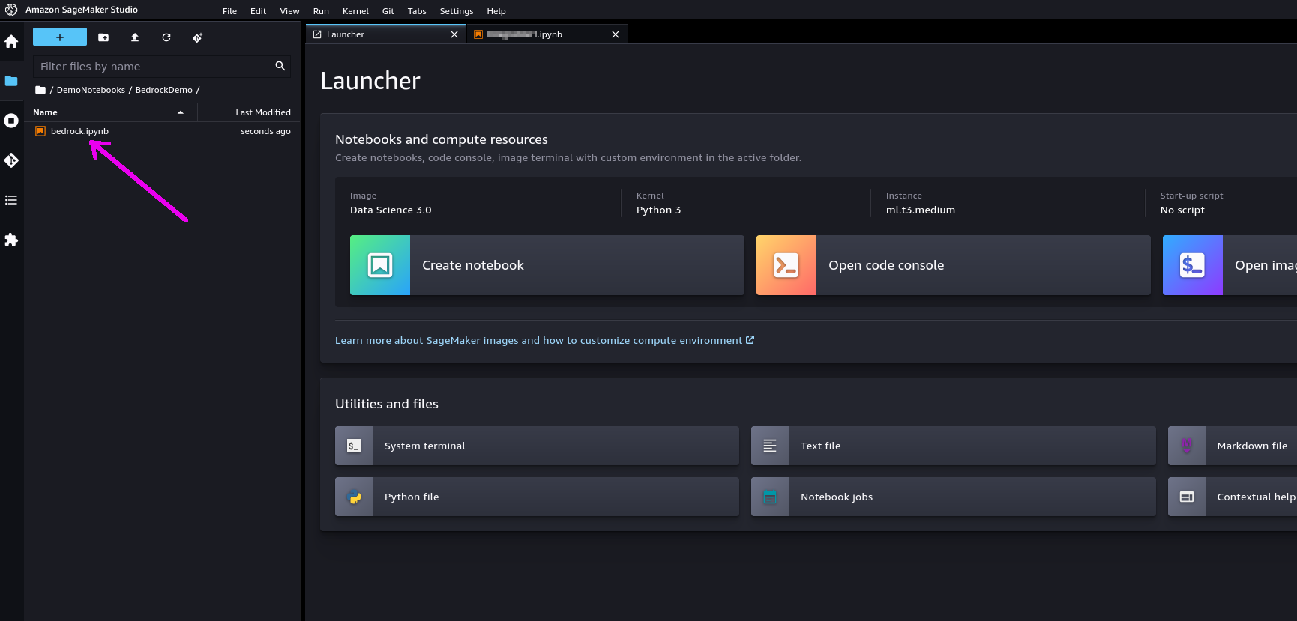
Task: Click the Git clone toolbar icon
Action: (x=197, y=37)
